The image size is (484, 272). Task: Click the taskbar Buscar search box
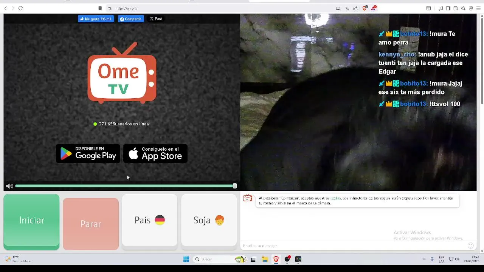point(220,259)
